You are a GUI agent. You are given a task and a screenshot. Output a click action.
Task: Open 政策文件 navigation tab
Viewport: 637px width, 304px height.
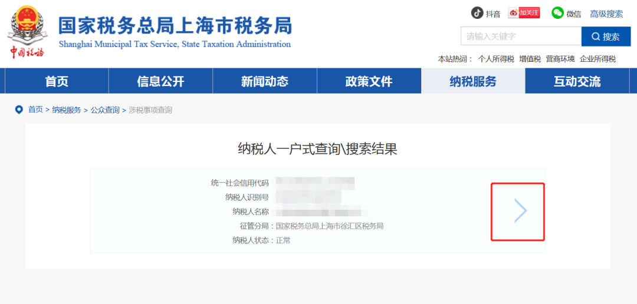369,81
